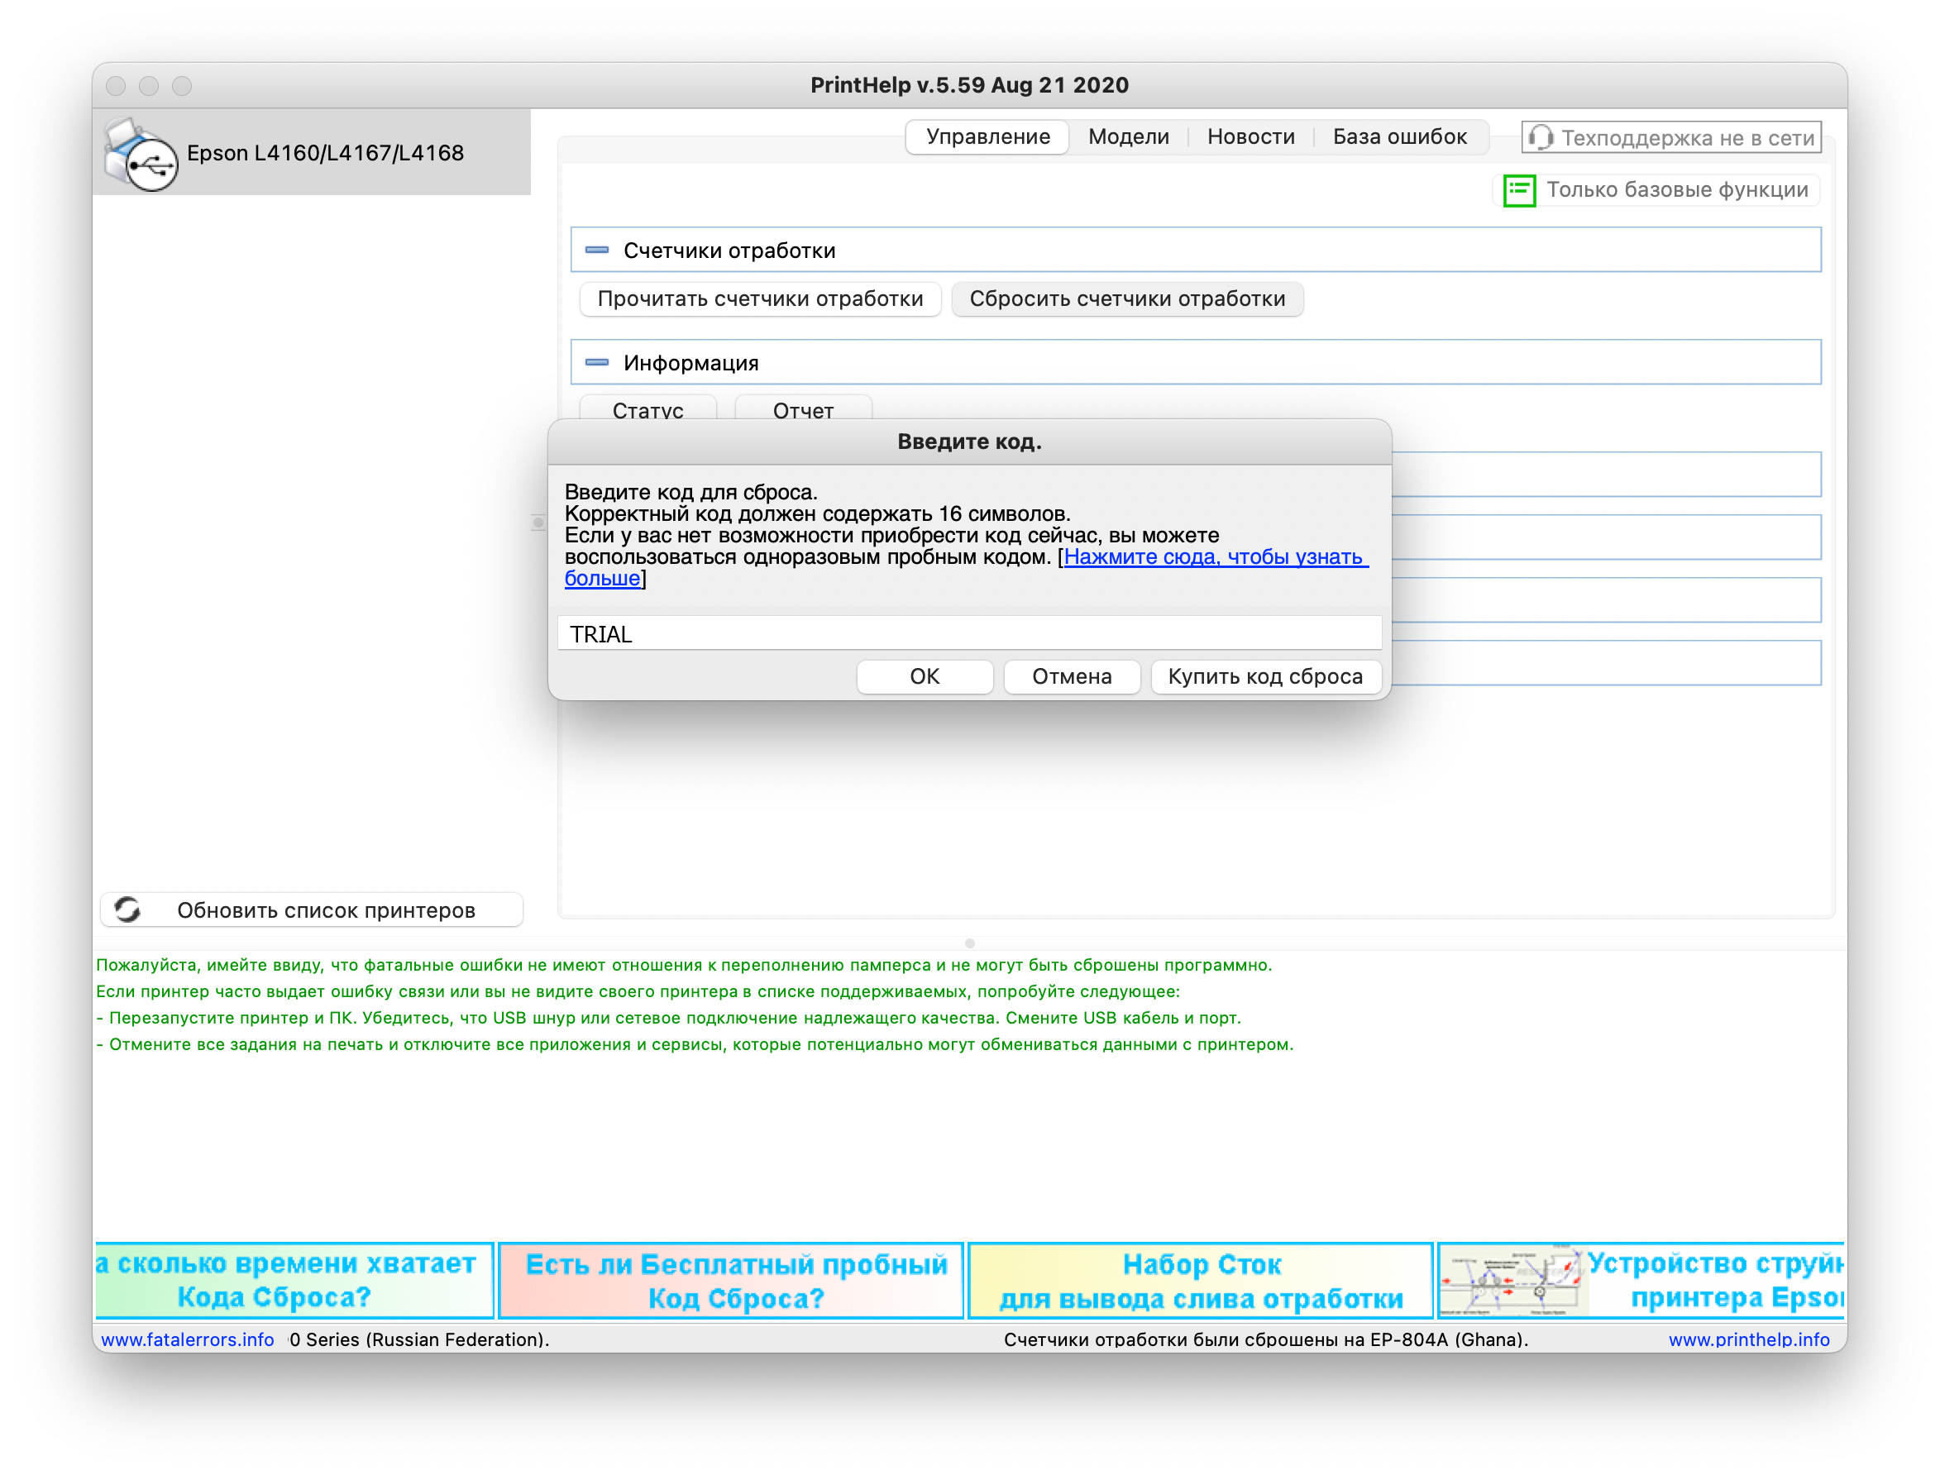This screenshot has height=1475, width=1940.
Task: Click Купить код сброса button
Action: coord(1265,676)
